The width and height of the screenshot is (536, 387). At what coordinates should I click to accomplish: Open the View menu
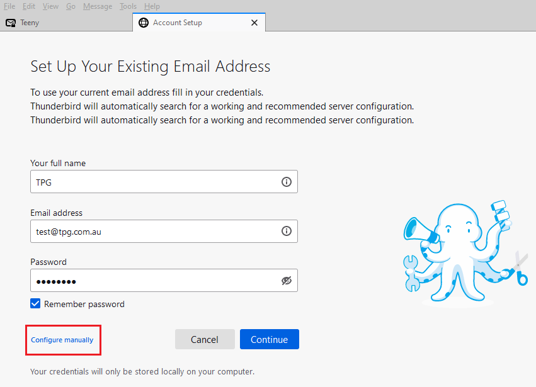click(x=50, y=6)
